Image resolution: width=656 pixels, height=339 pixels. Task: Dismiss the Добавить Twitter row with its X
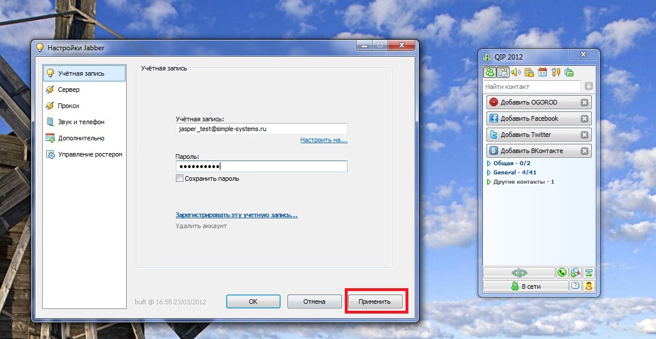point(584,135)
